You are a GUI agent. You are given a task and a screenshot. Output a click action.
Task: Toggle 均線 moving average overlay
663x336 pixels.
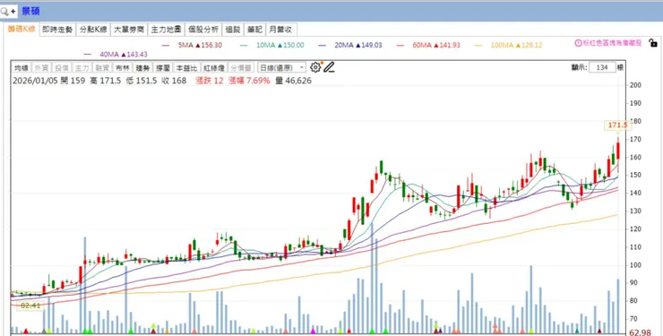[22, 67]
